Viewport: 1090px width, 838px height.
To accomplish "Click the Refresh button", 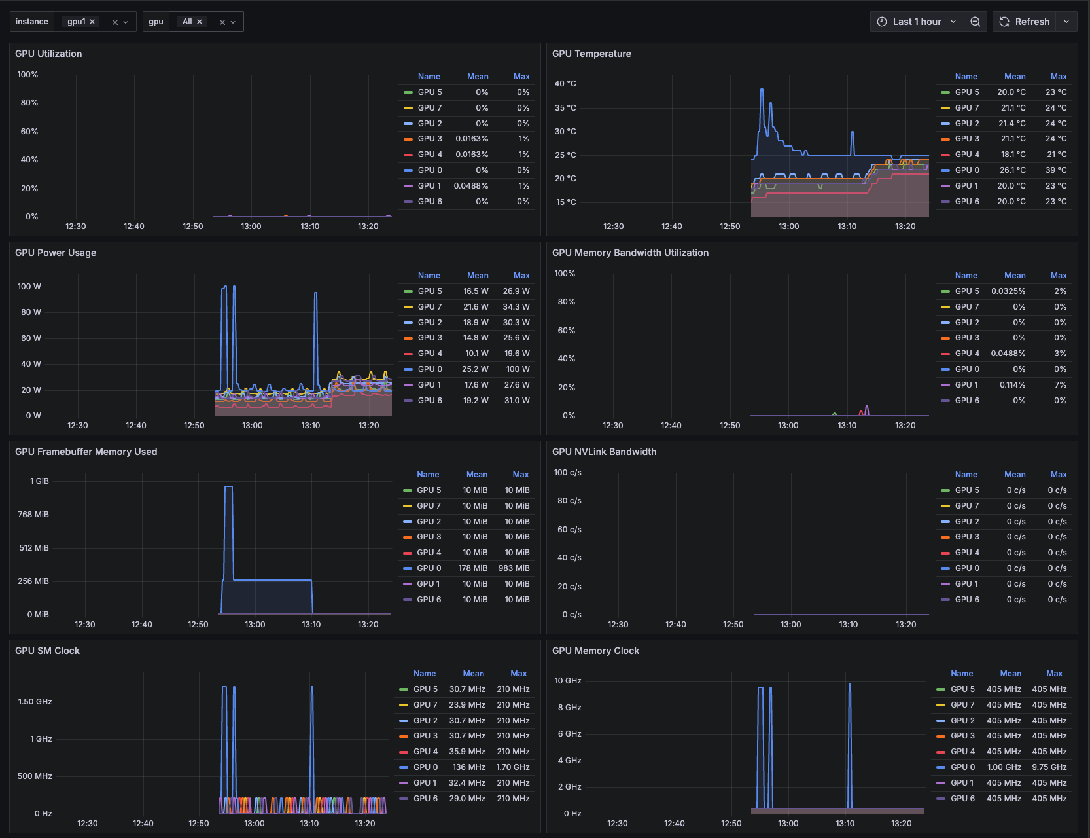I will point(1032,21).
